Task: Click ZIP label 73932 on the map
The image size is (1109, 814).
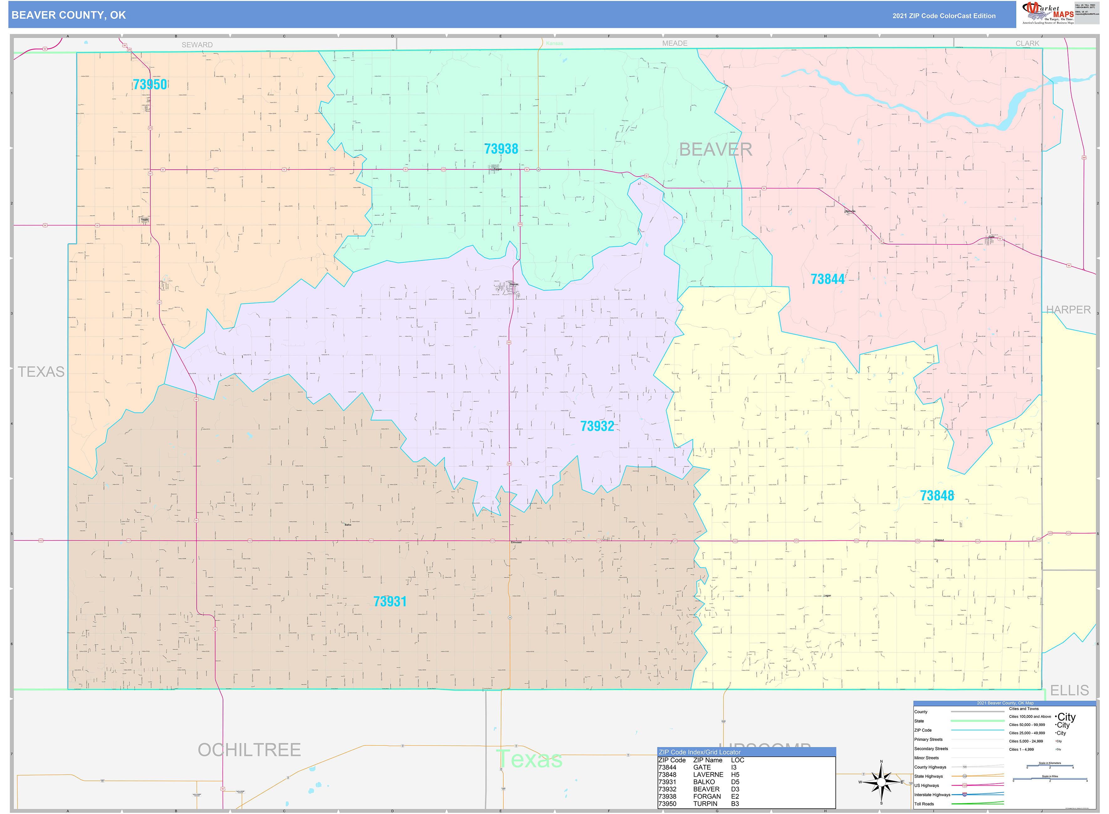Action: click(x=597, y=426)
